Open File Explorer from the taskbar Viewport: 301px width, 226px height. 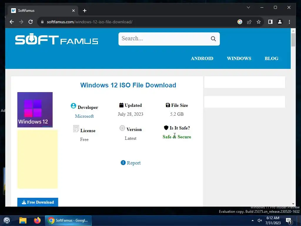point(23,220)
